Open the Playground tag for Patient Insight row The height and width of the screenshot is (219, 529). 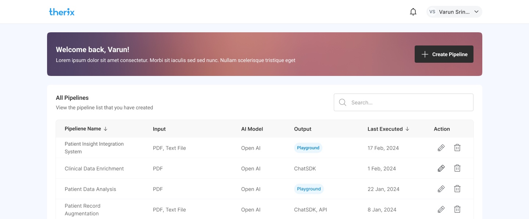308,148
